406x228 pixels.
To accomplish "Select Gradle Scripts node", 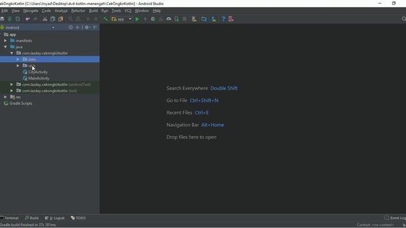I will pos(18,103).
